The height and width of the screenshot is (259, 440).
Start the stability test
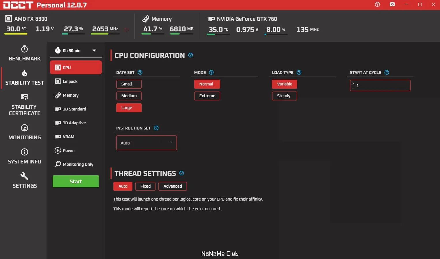tap(76, 181)
